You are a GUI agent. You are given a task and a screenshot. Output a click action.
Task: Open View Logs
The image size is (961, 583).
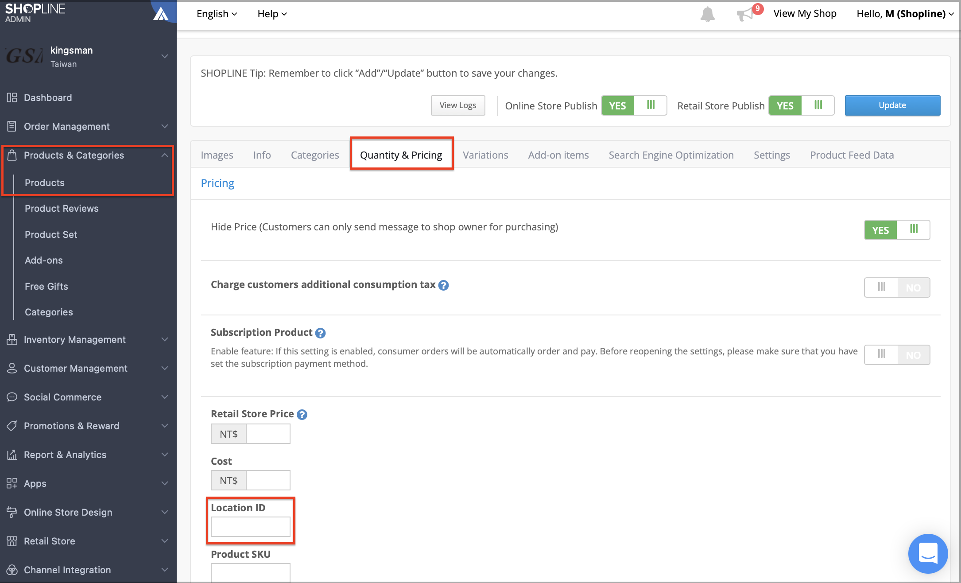(458, 105)
